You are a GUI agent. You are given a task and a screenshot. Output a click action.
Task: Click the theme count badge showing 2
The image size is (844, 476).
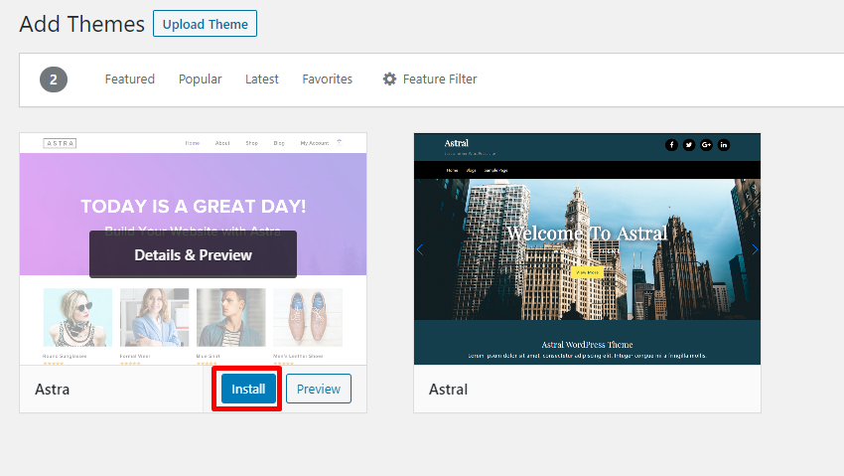54,79
